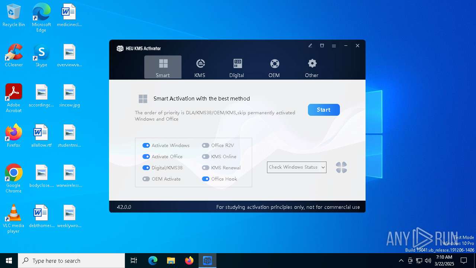Click the taskbar search box

pyautogui.click(x=71, y=261)
